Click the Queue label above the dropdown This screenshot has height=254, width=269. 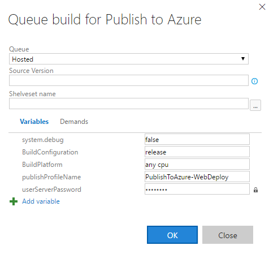pyautogui.click(x=19, y=49)
